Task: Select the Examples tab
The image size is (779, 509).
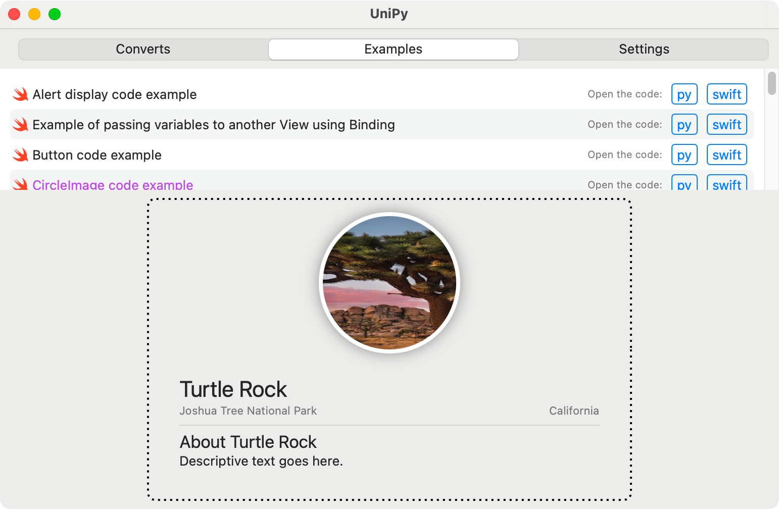Action: coord(393,49)
